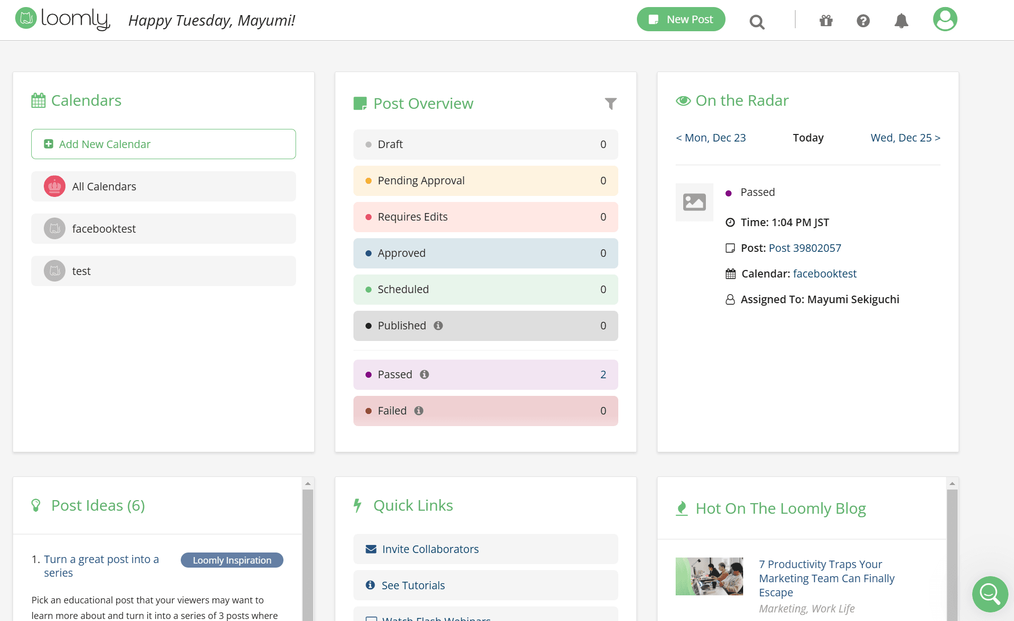Click the Loomly Blog scrollbar up arrow
The image size is (1014, 621).
tap(952, 484)
